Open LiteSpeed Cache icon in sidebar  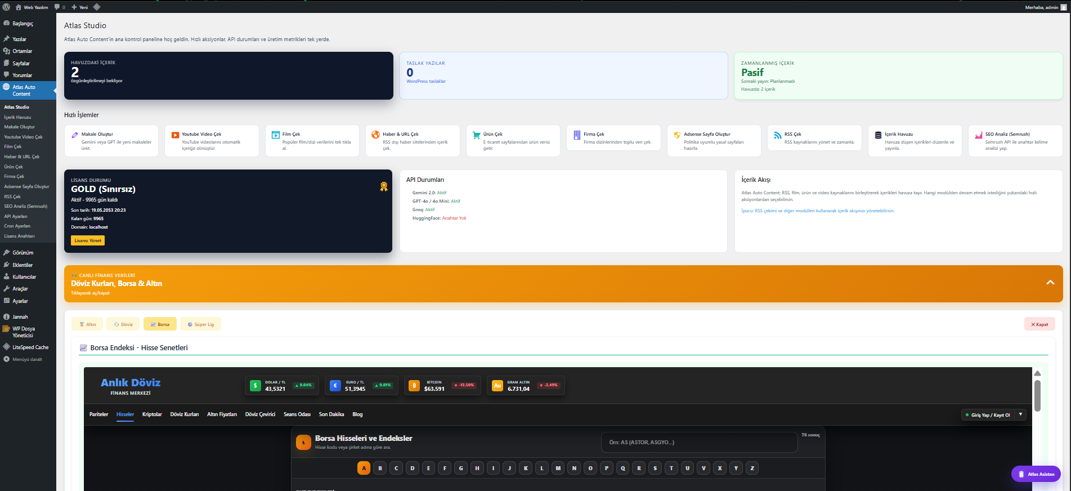click(7, 347)
